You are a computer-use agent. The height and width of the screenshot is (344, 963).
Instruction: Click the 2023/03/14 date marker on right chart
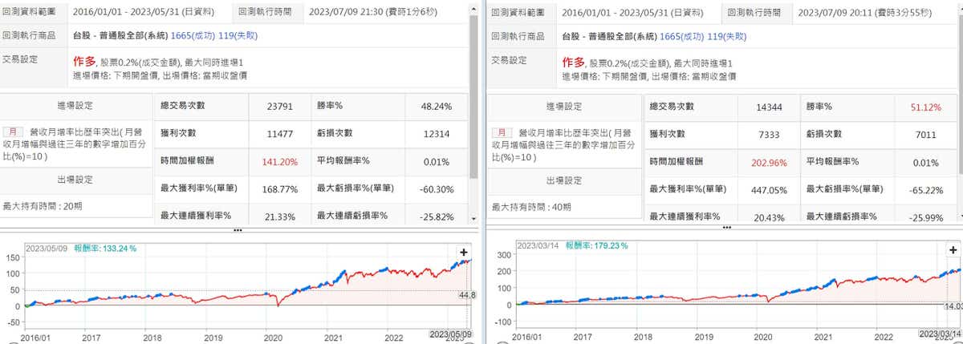939,333
